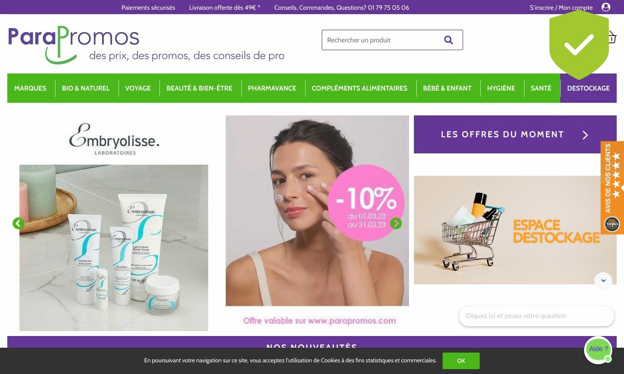624x374 pixels.
Task: Open the Espace Destockage banner
Action: tap(515, 230)
